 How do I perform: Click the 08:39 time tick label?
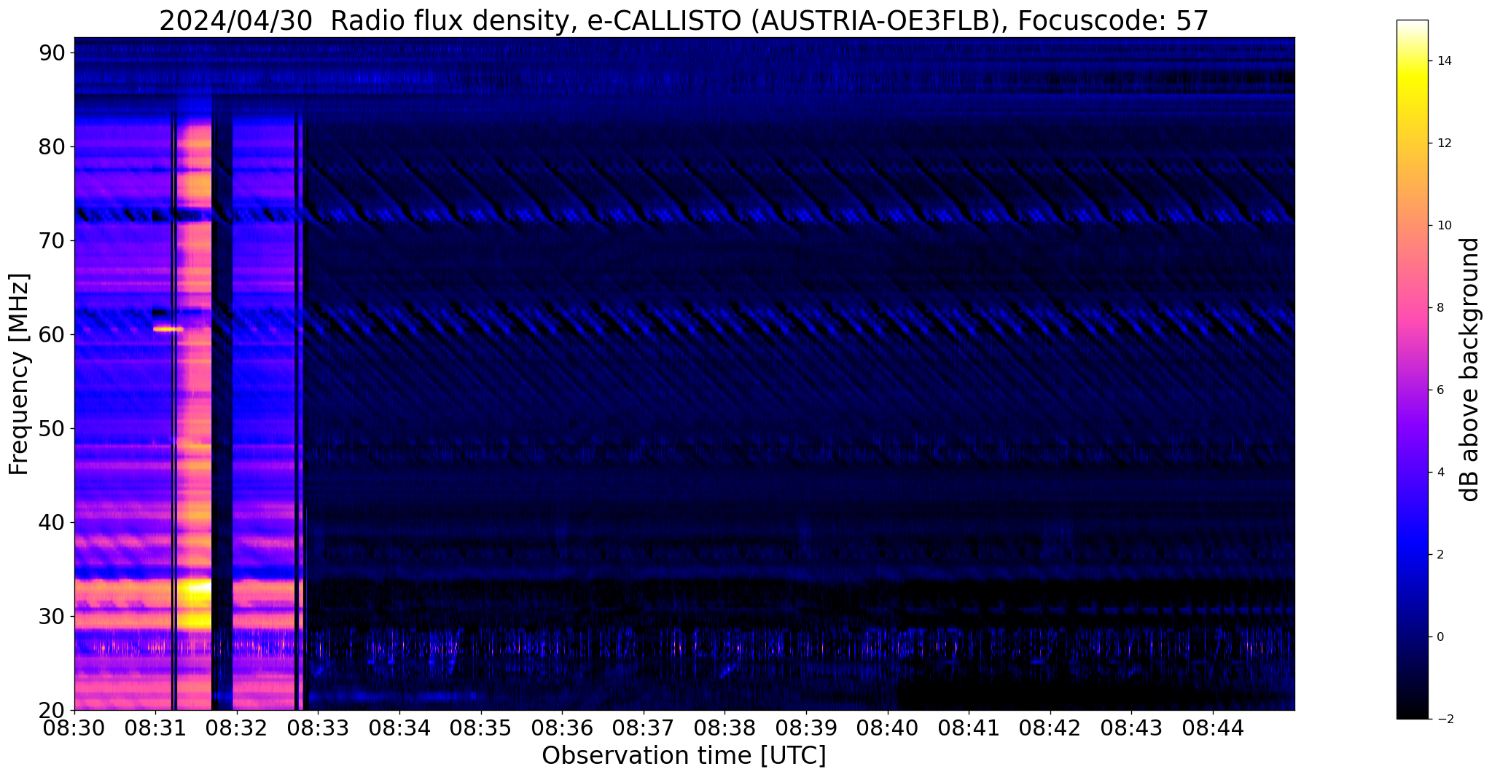[x=807, y=727]
